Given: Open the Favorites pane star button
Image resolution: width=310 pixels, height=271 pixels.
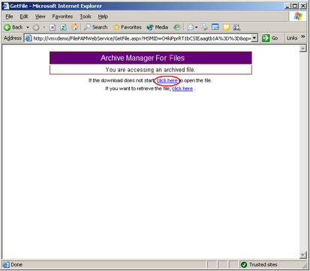Looking at the screenshot, I should pyautogui.click(x=127, y=27).
